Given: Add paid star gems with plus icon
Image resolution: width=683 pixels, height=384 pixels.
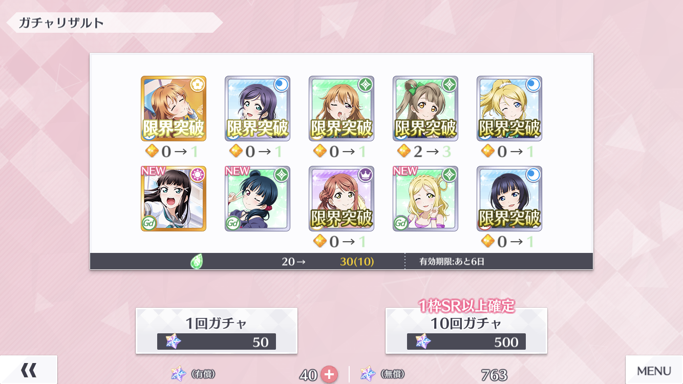Looking at the screenshot, I should coord(329,375).
